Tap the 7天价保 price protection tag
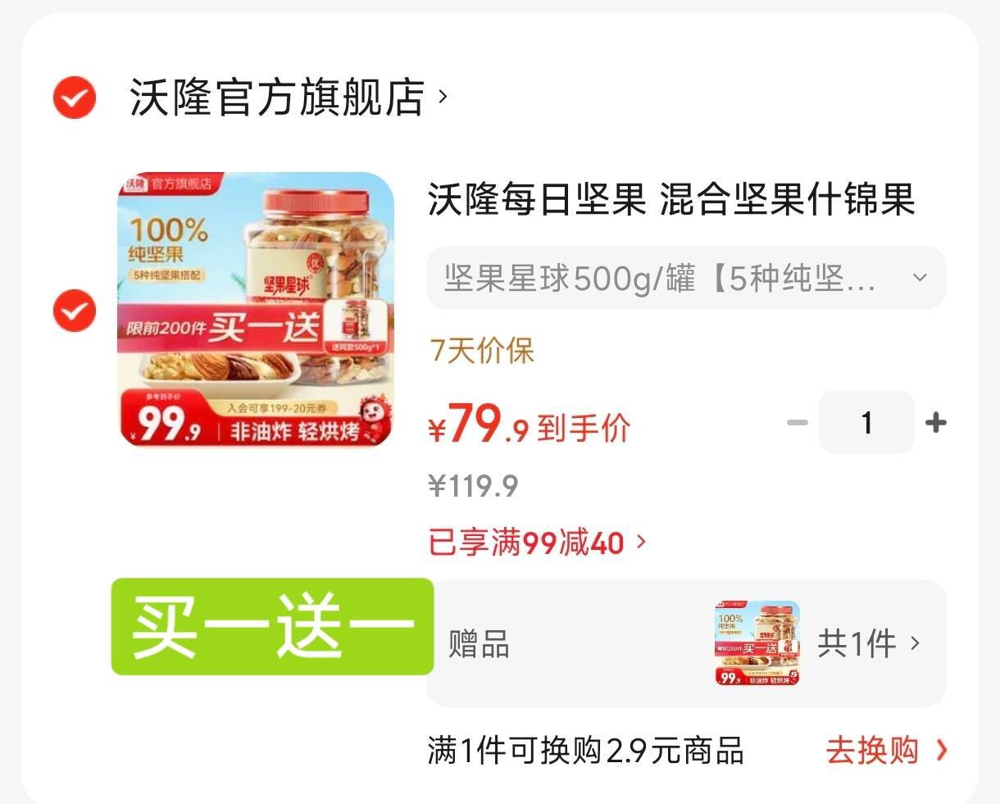Viewport: 1000px width, 804px height. (x=483, y=352)
